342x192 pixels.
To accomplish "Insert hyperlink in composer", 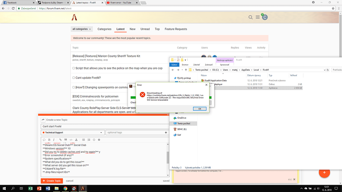I will 60,140.
